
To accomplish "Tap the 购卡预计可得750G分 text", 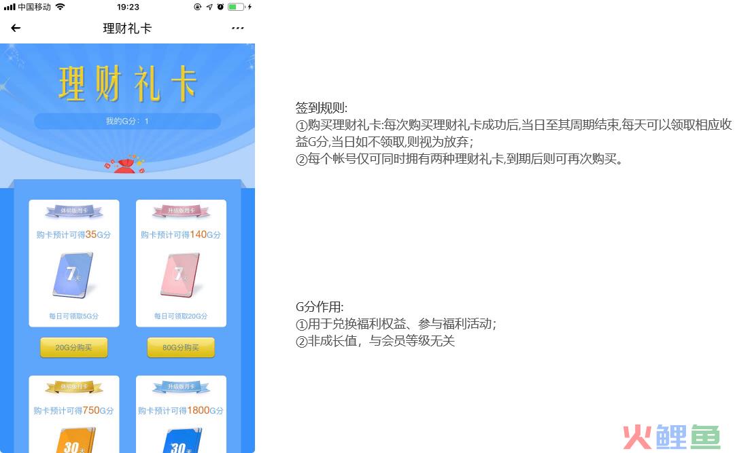I will pyautogui.click(x=74, y=410).
